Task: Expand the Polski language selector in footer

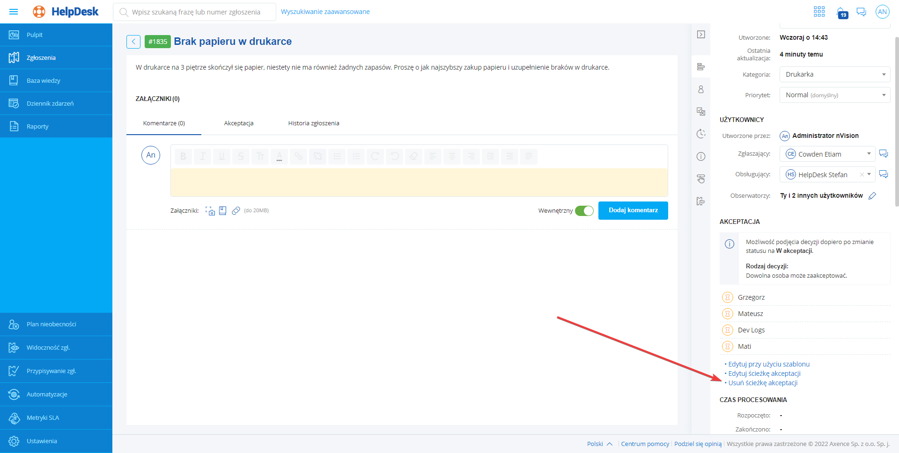Action: (x=599, y=444)
